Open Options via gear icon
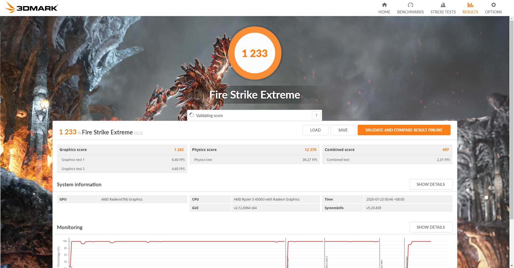This screenshot has width=514, height=268. point(493,5)
